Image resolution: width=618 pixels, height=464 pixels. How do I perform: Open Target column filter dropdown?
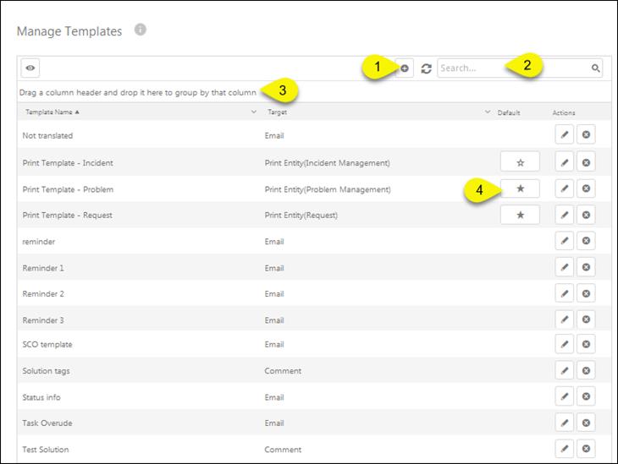coord(487,112)
